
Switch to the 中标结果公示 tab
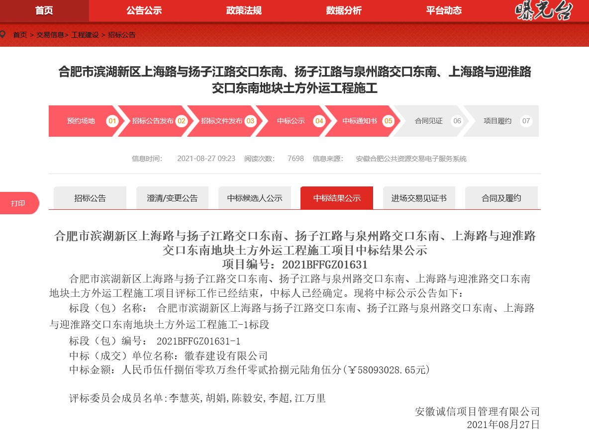pyautogui.click(x=337, y=198)
